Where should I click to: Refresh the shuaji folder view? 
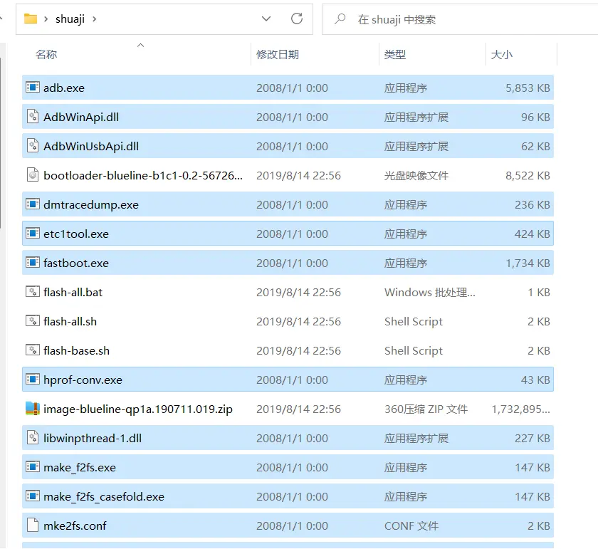[297, 19]
